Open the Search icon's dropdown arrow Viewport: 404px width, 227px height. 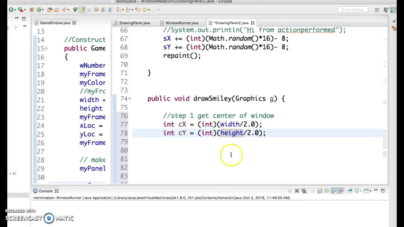tap(68, 10)
